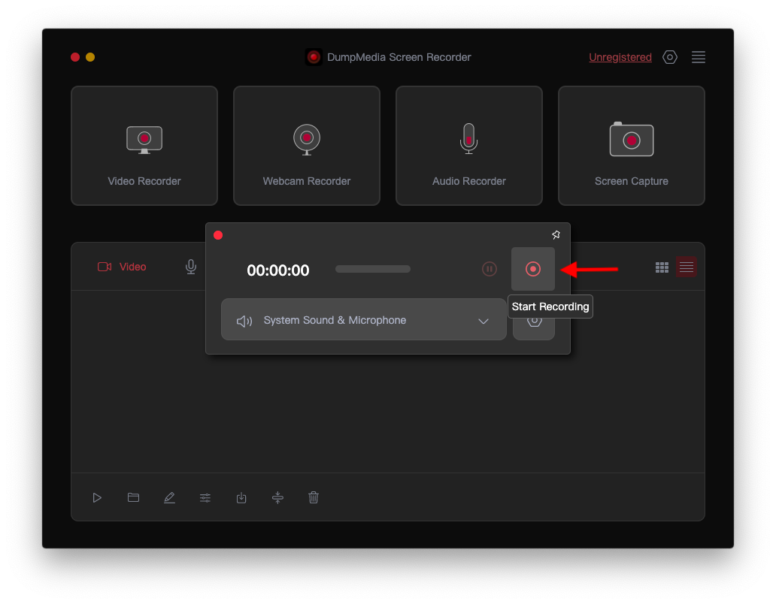Open the recordings folder
Viewport: 776px width, 604px height.
[x=133, y=497]
